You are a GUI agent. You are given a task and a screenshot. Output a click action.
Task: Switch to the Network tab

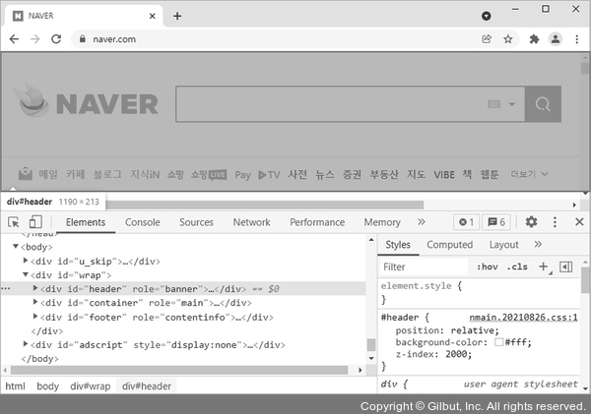pos(251,222)
